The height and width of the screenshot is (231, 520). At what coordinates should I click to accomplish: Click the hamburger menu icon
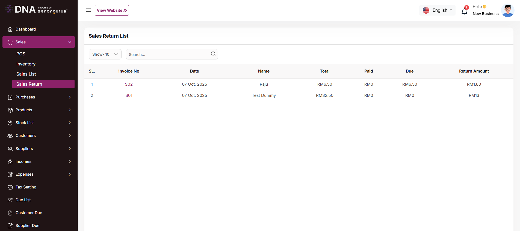click(x=88, y=10)
